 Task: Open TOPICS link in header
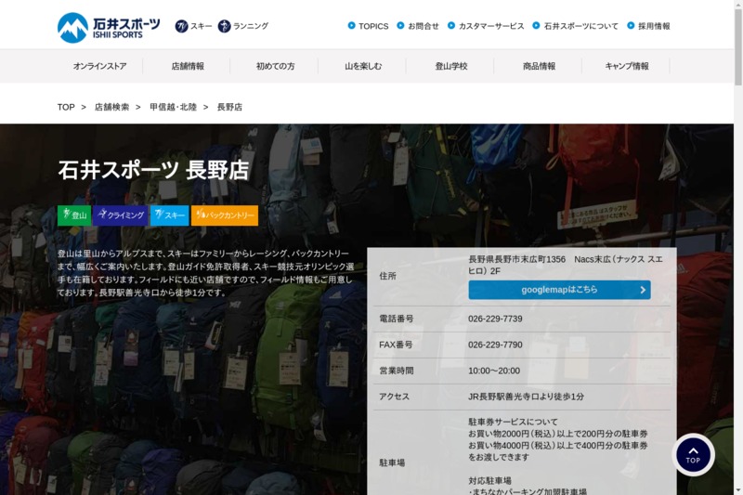[373, 26]
